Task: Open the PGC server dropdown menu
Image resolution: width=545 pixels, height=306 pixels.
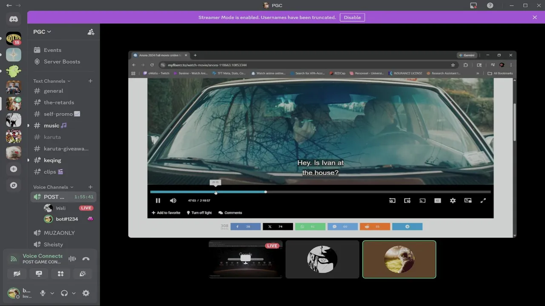Action: [x=42, y=32]
